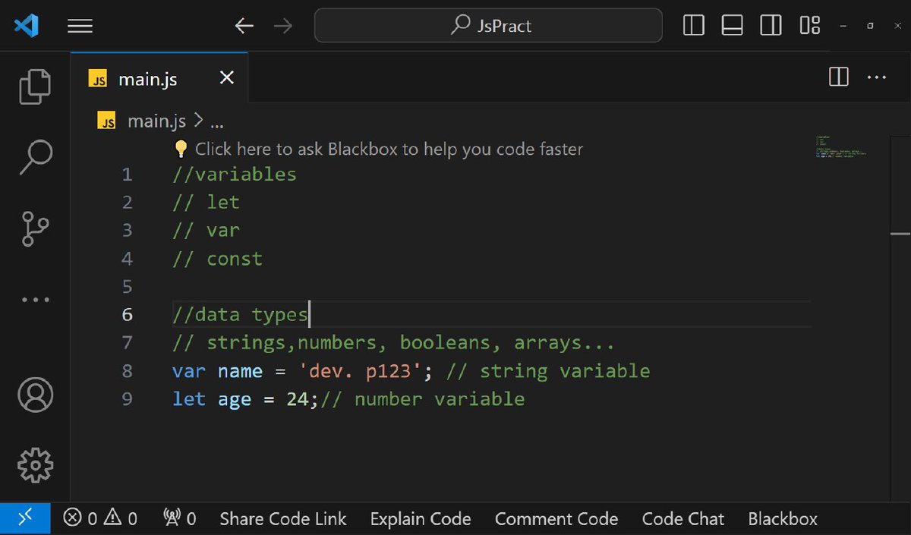
Task: Click 'Click here to ask Blackbox' link
Action: [x=389, y=149]
